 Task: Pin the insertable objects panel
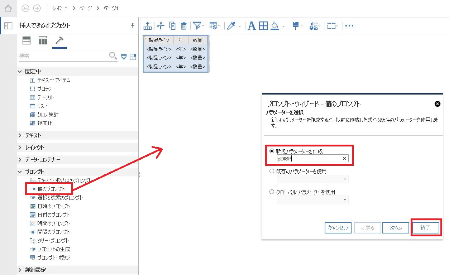(133, 25)
